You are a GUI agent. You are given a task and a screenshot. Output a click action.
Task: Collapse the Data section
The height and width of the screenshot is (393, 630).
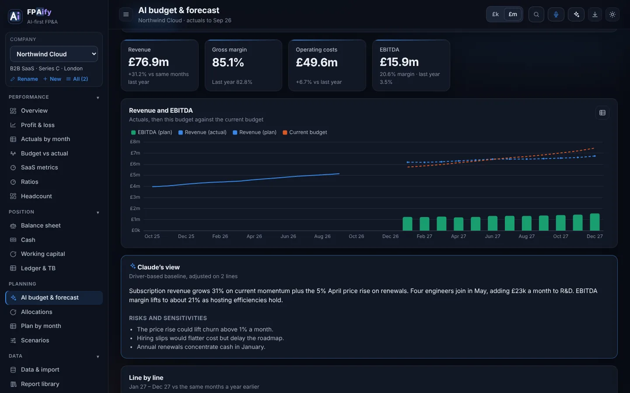(54, 356)
